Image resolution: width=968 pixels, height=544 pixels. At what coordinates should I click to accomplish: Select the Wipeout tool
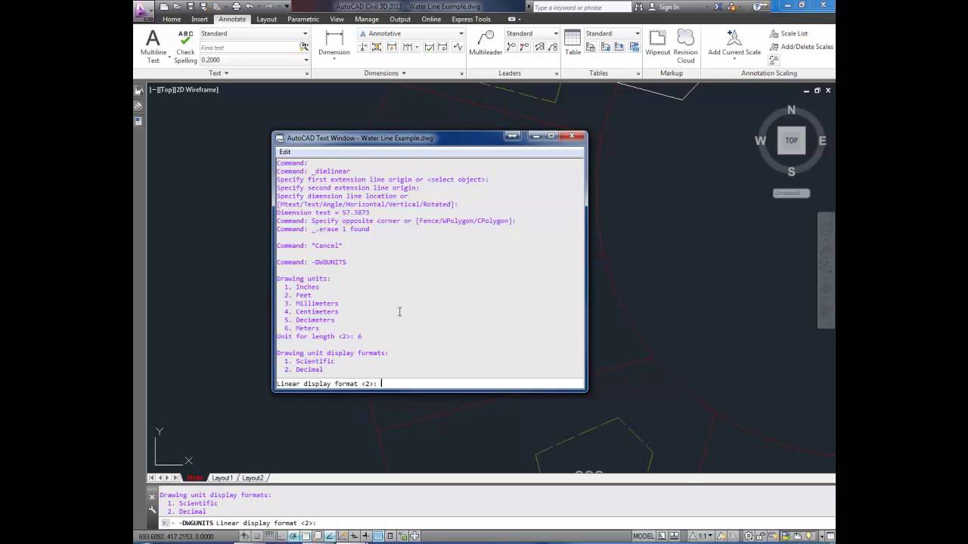click(x=657, y=43)
